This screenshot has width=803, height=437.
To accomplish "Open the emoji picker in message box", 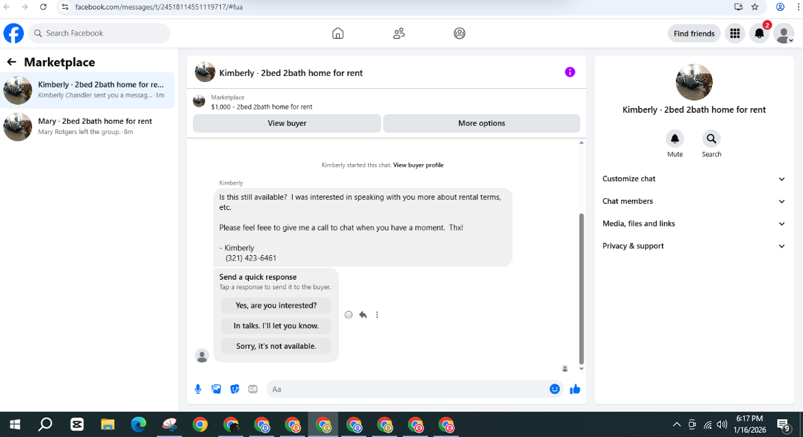I will 555,389.
